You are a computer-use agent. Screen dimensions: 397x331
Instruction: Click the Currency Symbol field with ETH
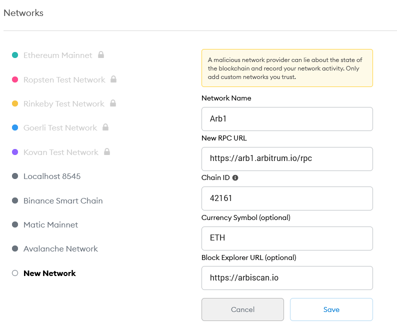click(287, 238)
